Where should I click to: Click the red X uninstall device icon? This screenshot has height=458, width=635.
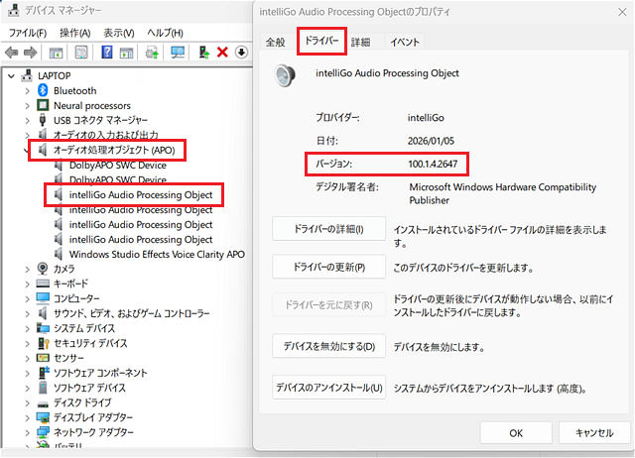(x=222, y=53)
